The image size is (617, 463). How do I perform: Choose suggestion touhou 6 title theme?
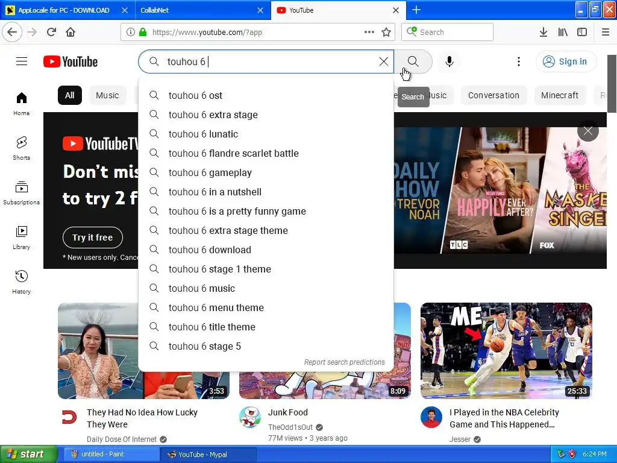click(266, 327)
